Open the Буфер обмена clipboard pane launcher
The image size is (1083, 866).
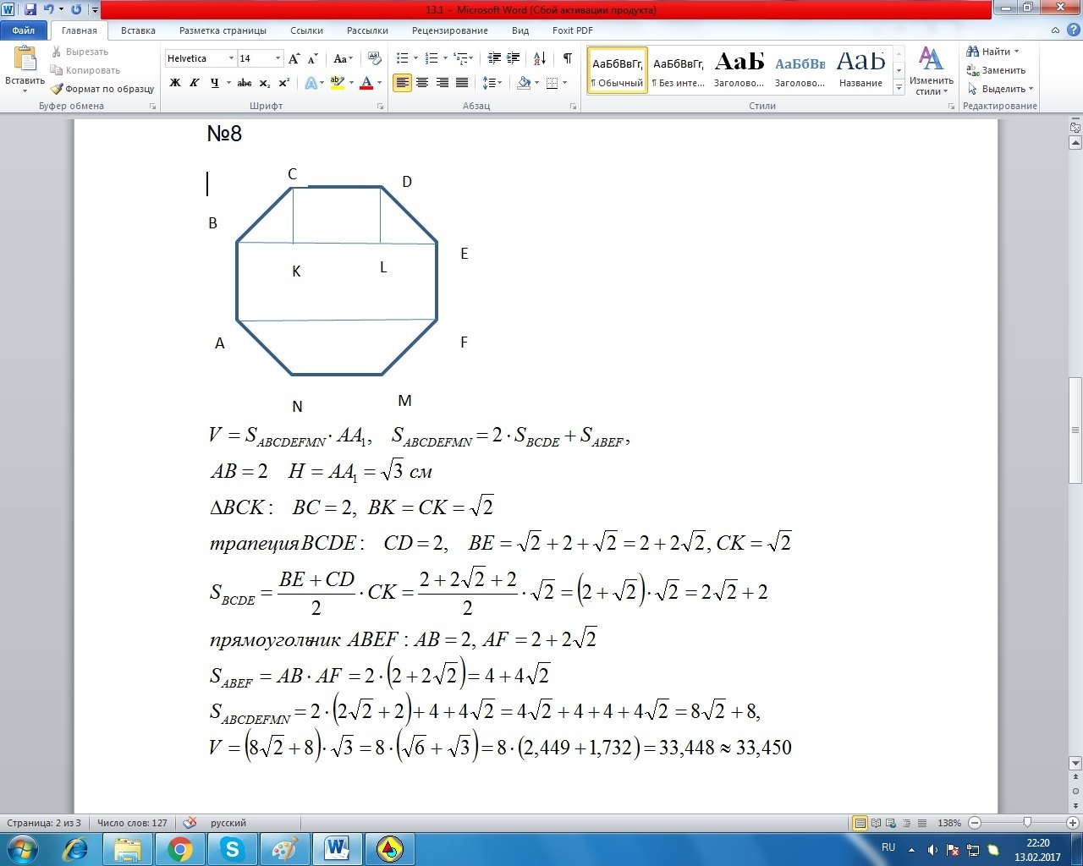pos(153,107)
